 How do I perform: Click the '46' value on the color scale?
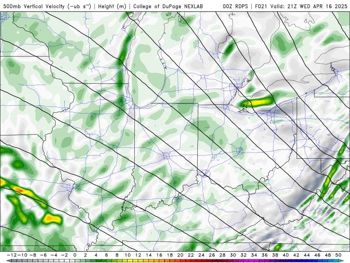coord(318,255)
